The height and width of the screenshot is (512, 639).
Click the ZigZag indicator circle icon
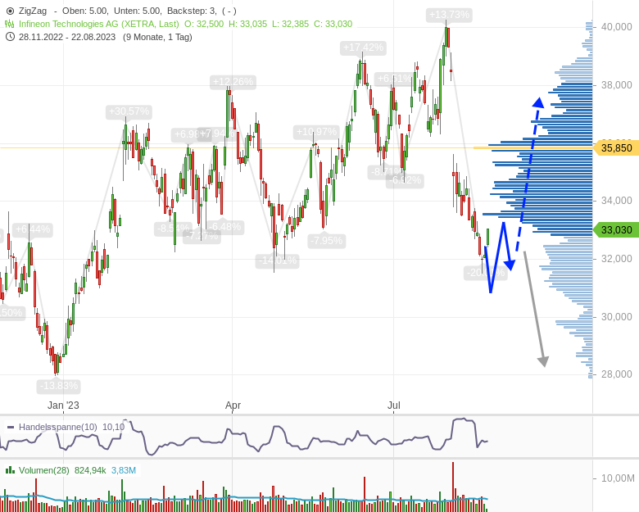coord(10,11)
